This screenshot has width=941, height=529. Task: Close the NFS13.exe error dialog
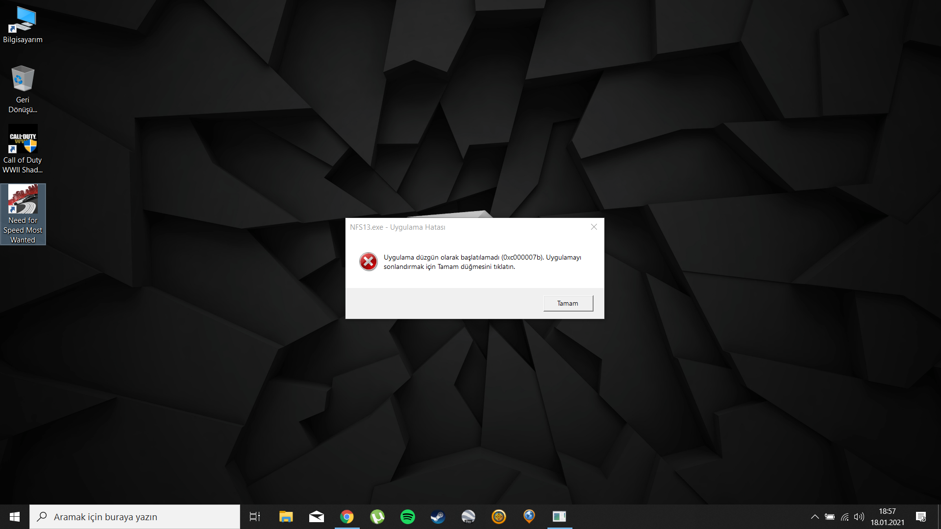(594, 227)
